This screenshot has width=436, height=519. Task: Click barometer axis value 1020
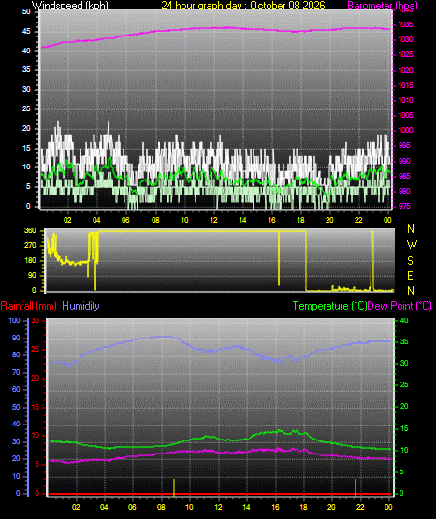[405, 70]
